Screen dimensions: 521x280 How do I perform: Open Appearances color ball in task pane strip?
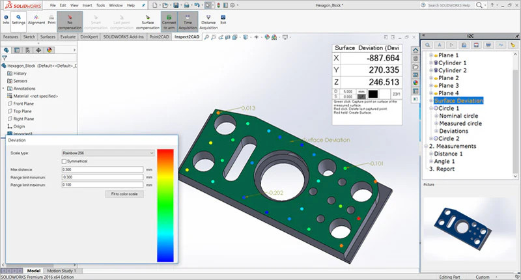[415, 83]
